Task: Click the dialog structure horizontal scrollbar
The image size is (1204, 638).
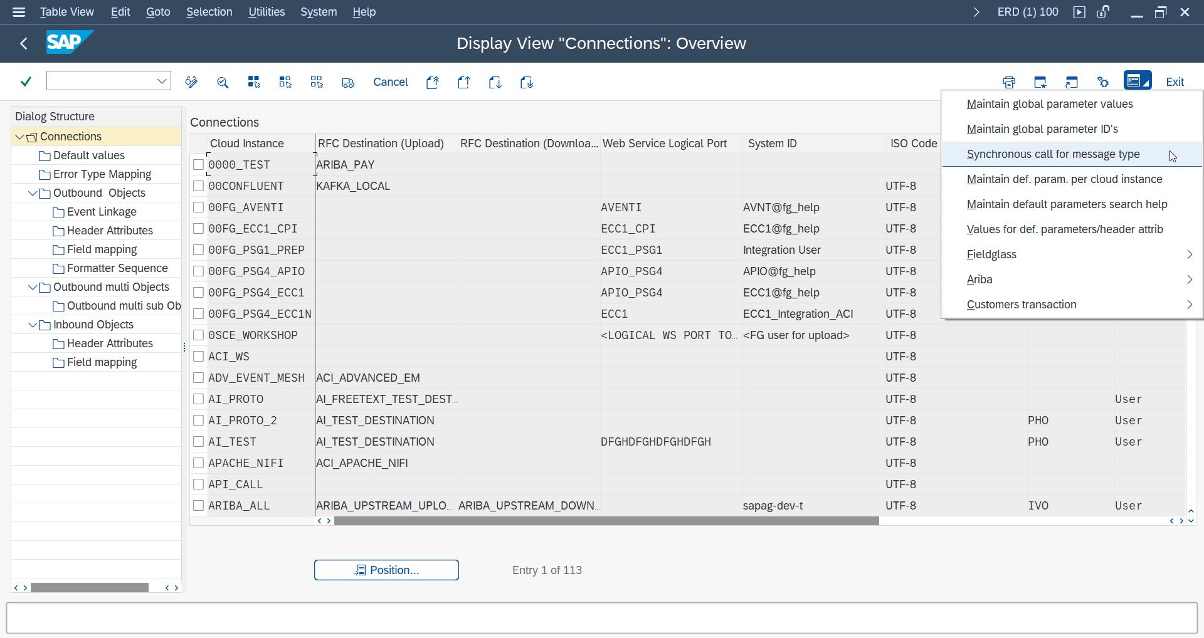Action: point(90,587)
